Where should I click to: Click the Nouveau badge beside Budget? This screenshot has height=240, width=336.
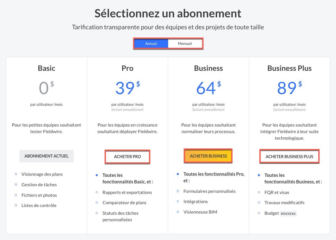pos(288,214)
